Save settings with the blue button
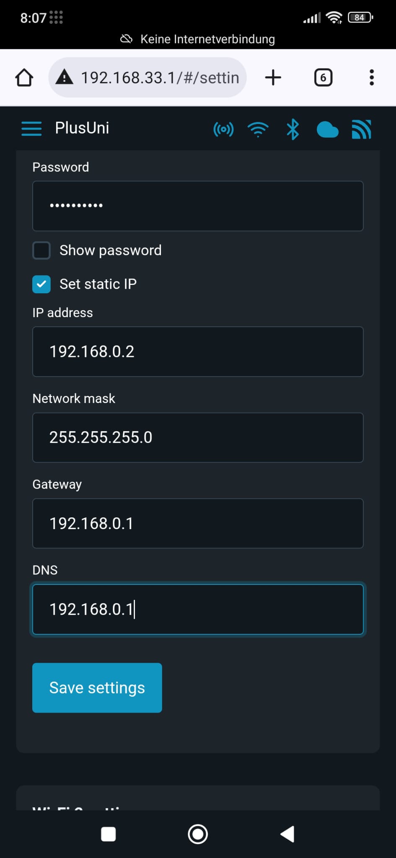This screenshot has width=396, height=858. point(97,687)
